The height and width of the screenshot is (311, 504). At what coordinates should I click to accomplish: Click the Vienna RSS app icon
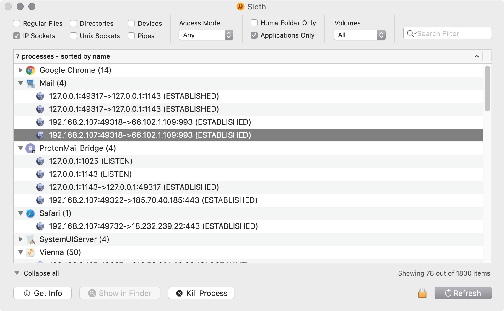(x=30, y=252)
